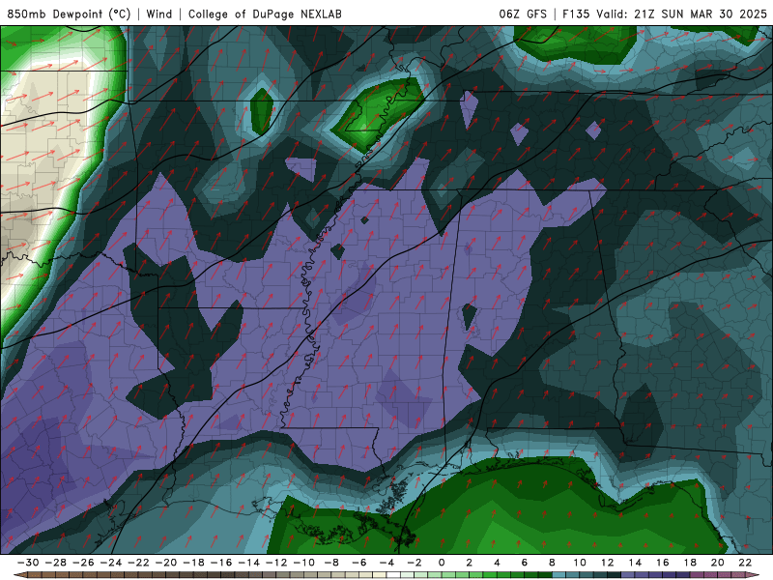Viewport: 773px width, 580px height.
Task: Click the -24 value on legend scale
Action: point(111,563)
